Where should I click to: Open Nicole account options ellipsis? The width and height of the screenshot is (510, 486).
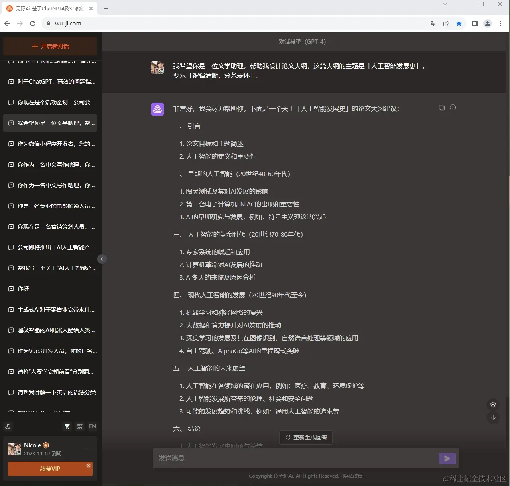[x=87, y=449]
